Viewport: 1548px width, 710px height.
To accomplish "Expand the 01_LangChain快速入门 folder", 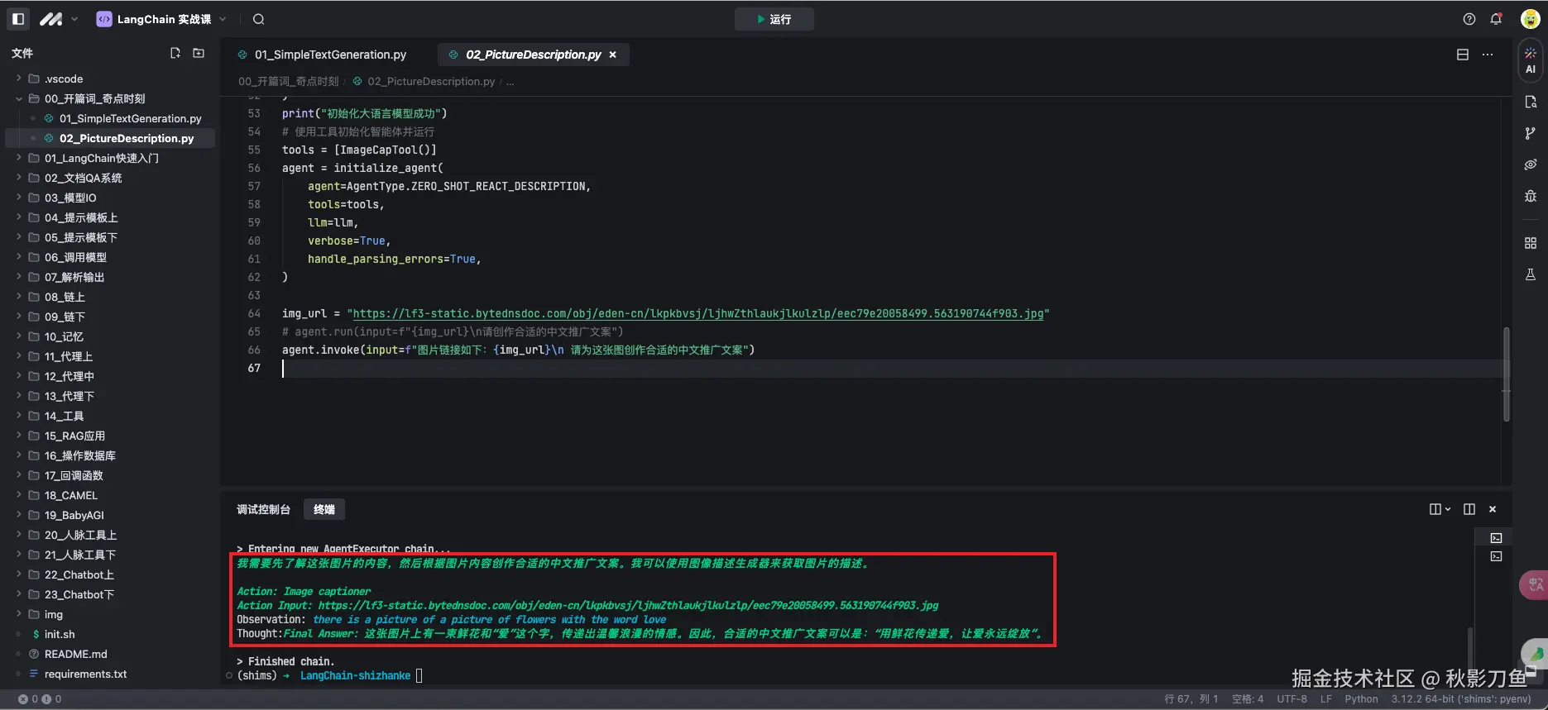I will tap(101, 158).
